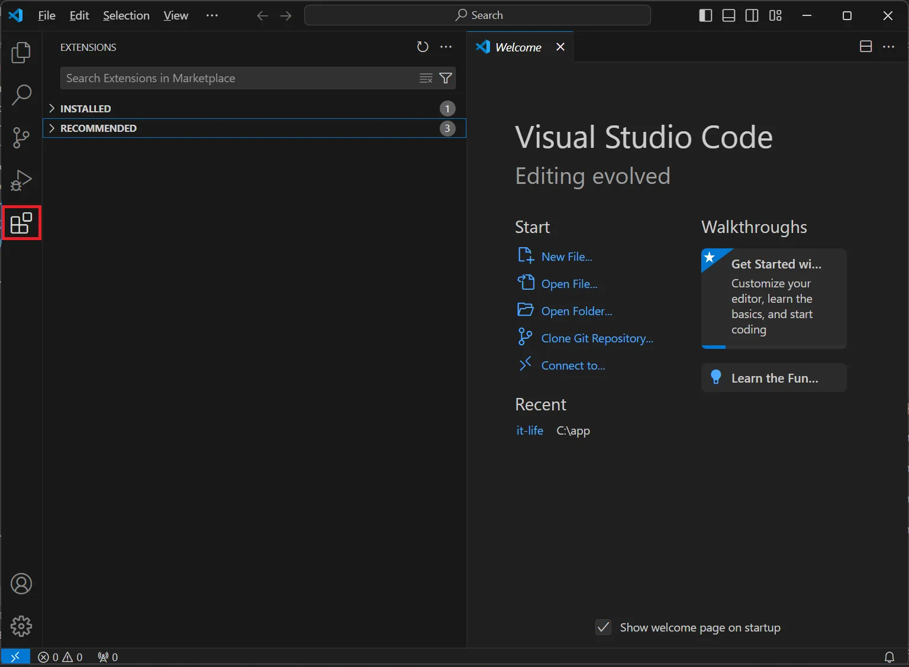Toggle secondary side bar layout icon
This screenshot has width=909, height=667.
(x=752, y=15)
